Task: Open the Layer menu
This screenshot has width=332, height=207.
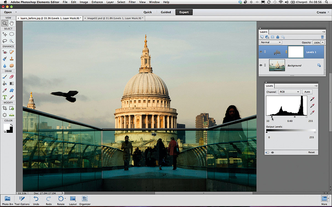Action: pos(110,2)
